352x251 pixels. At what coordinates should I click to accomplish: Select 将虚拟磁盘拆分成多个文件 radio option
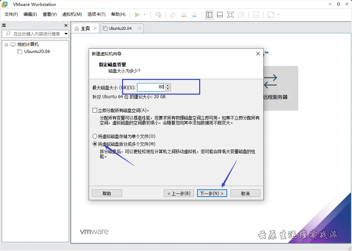[95, 144]
